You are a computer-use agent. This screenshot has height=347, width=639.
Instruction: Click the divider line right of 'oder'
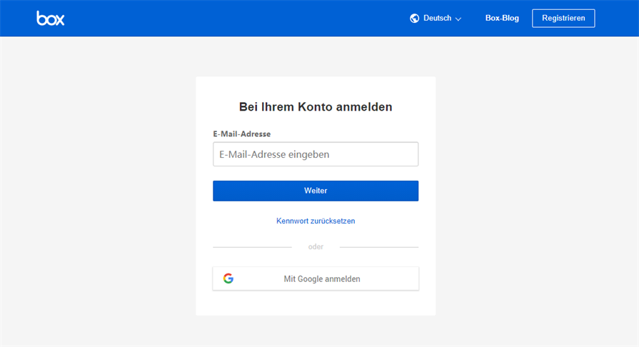[379, 247]
